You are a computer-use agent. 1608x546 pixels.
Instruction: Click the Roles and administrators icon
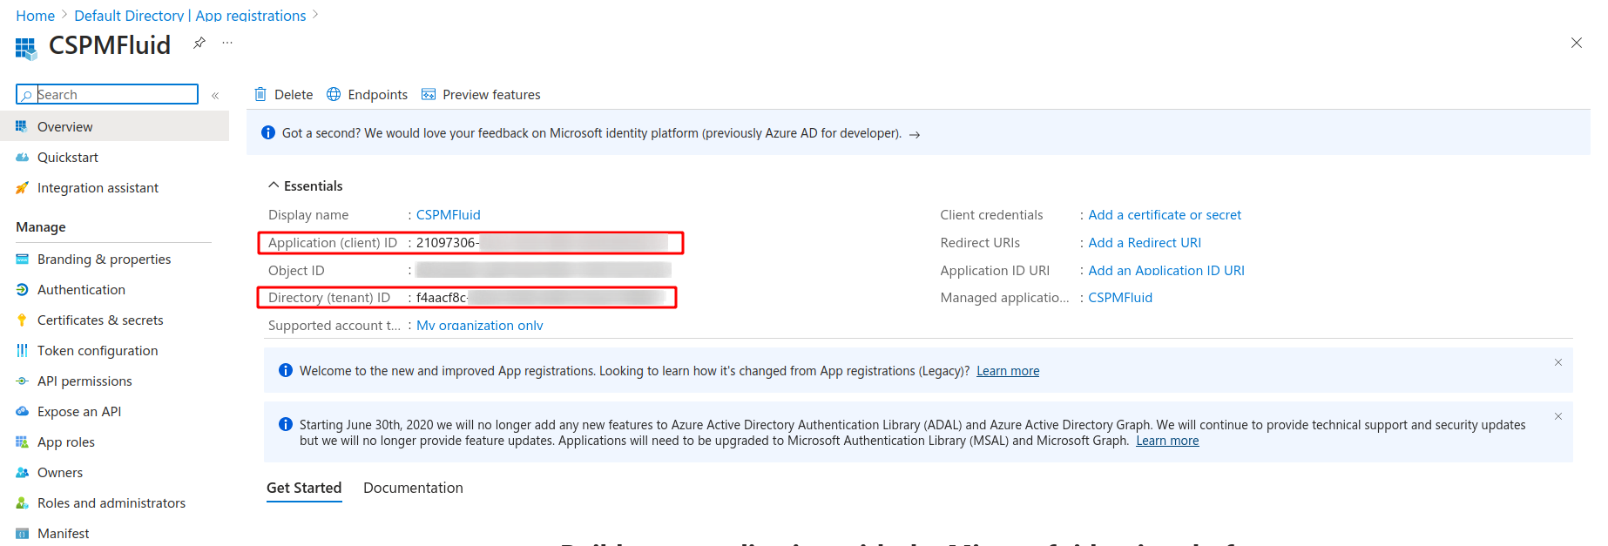pos(22,502)
